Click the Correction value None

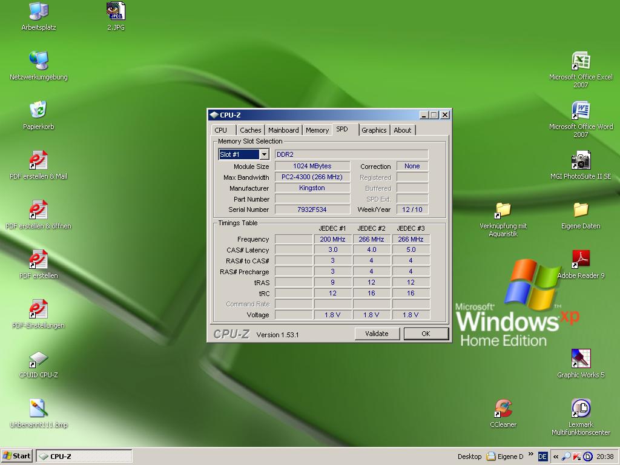click(x=412, y=166)
